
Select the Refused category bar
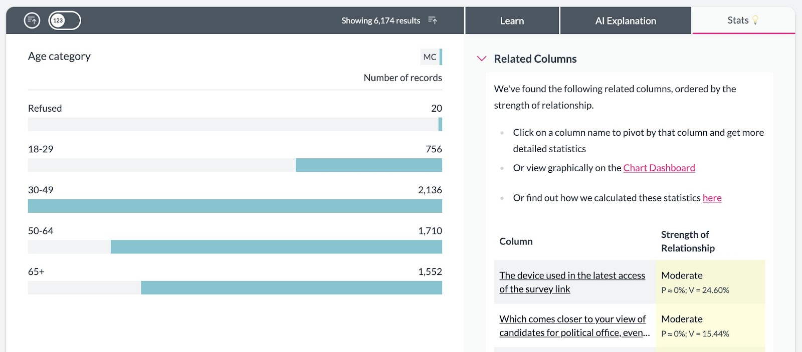[x=440, y=124]
